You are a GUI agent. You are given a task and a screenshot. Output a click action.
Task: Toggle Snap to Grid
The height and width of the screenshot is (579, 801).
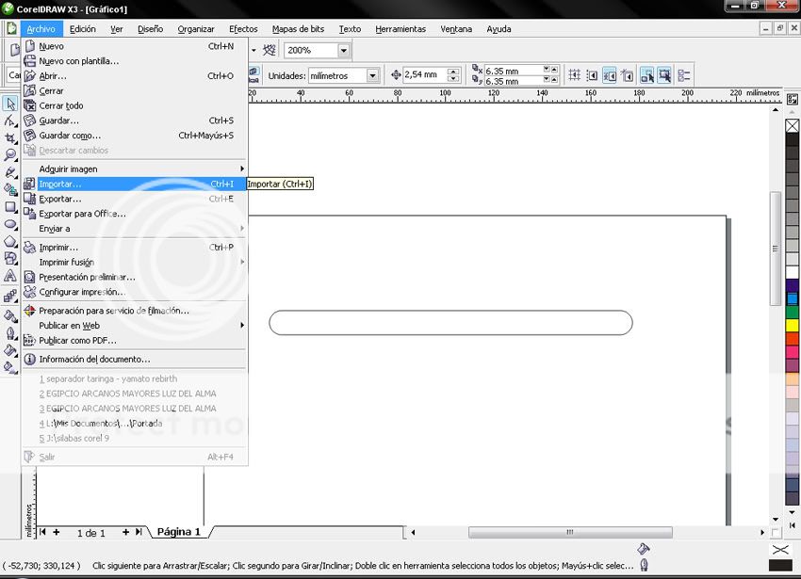click(575, 75)
